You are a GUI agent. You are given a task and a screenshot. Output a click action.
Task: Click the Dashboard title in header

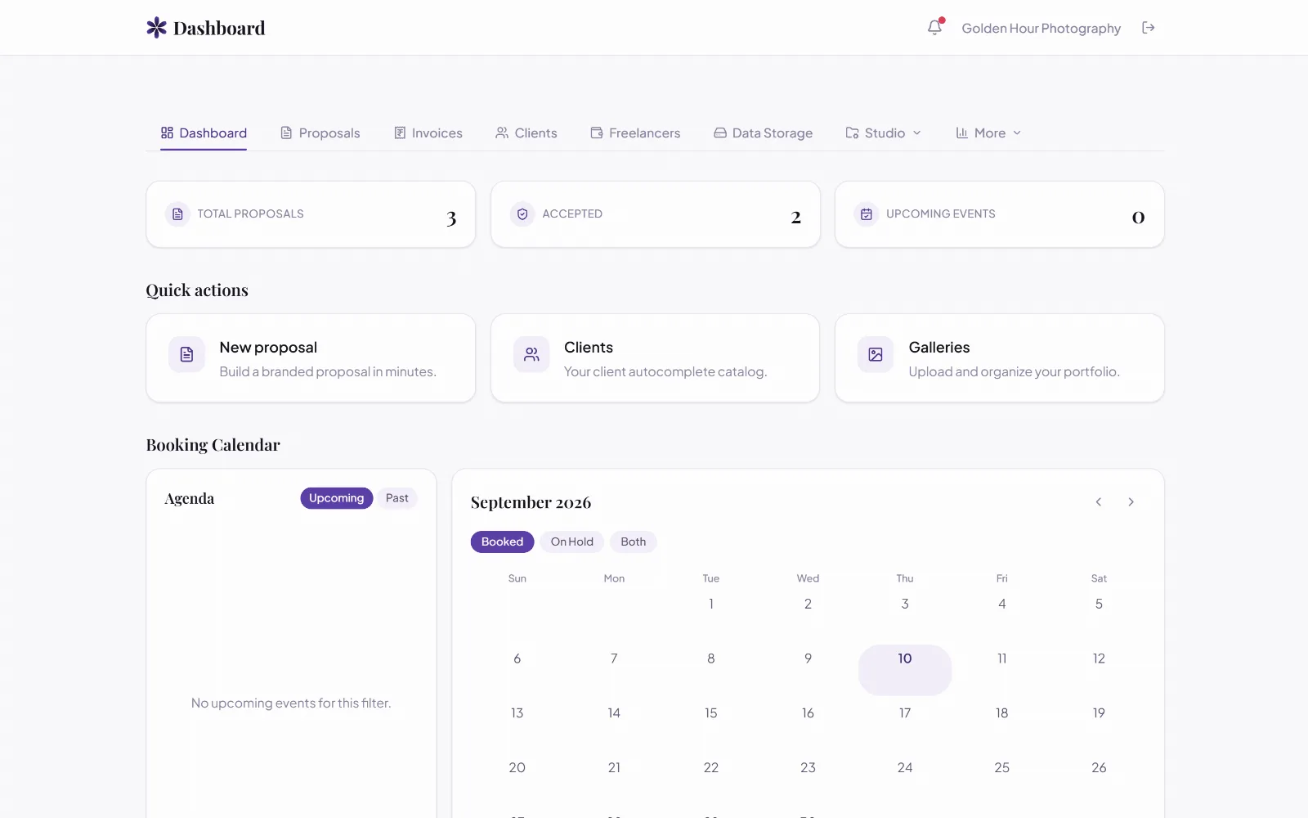pyautogui.click(x=219, y=28)
